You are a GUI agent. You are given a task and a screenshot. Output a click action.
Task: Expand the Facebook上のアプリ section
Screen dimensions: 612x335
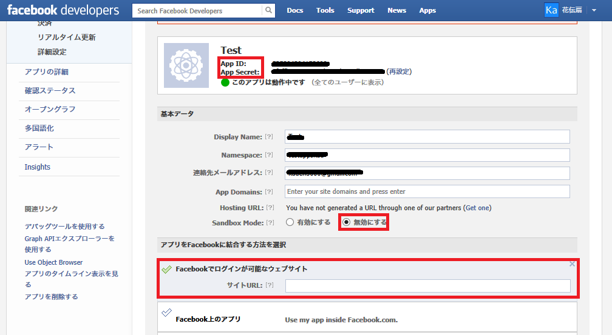(208, 319)
